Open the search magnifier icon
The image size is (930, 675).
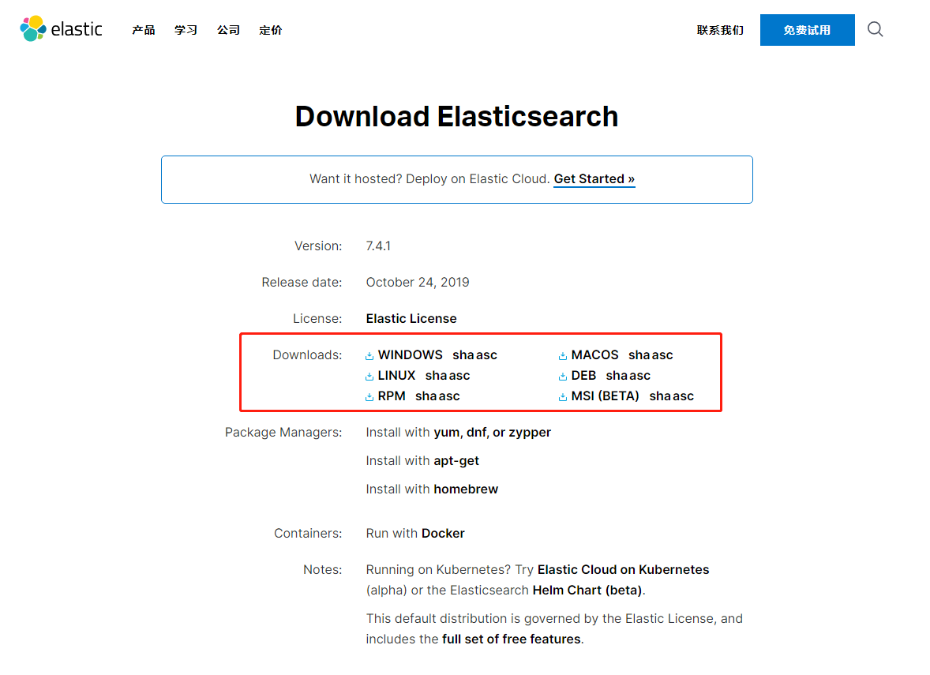[x=875, y=29]
